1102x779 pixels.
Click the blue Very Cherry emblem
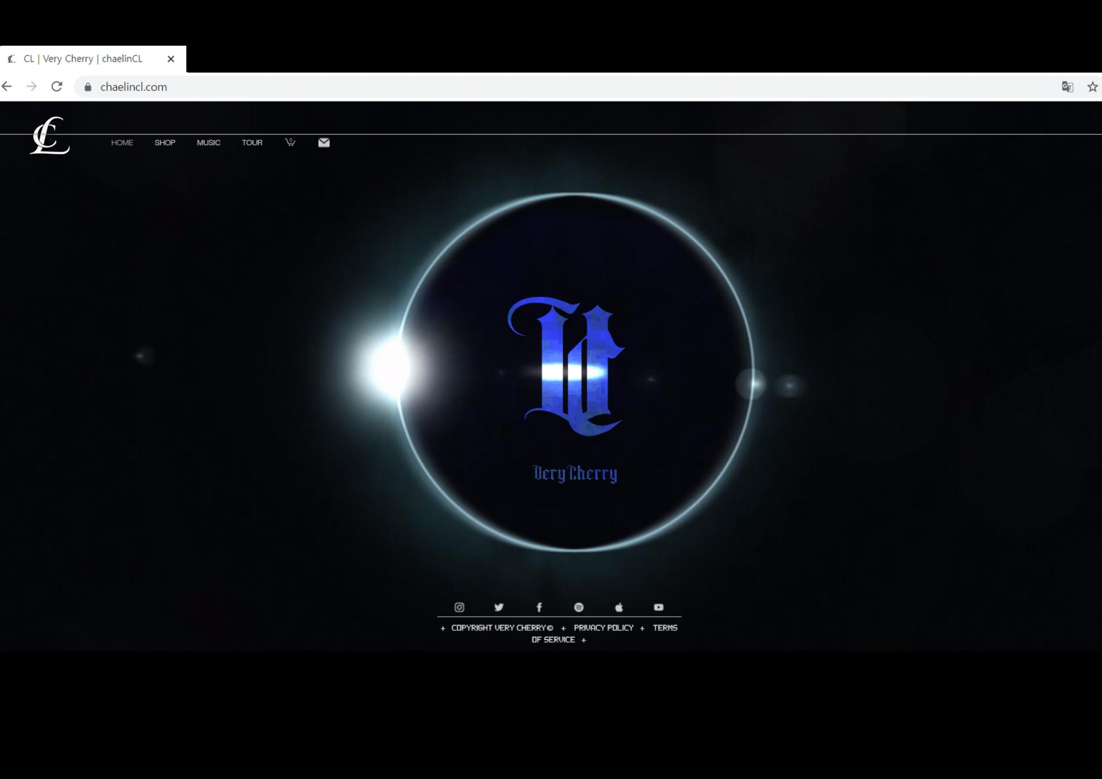tap(566, 366)
